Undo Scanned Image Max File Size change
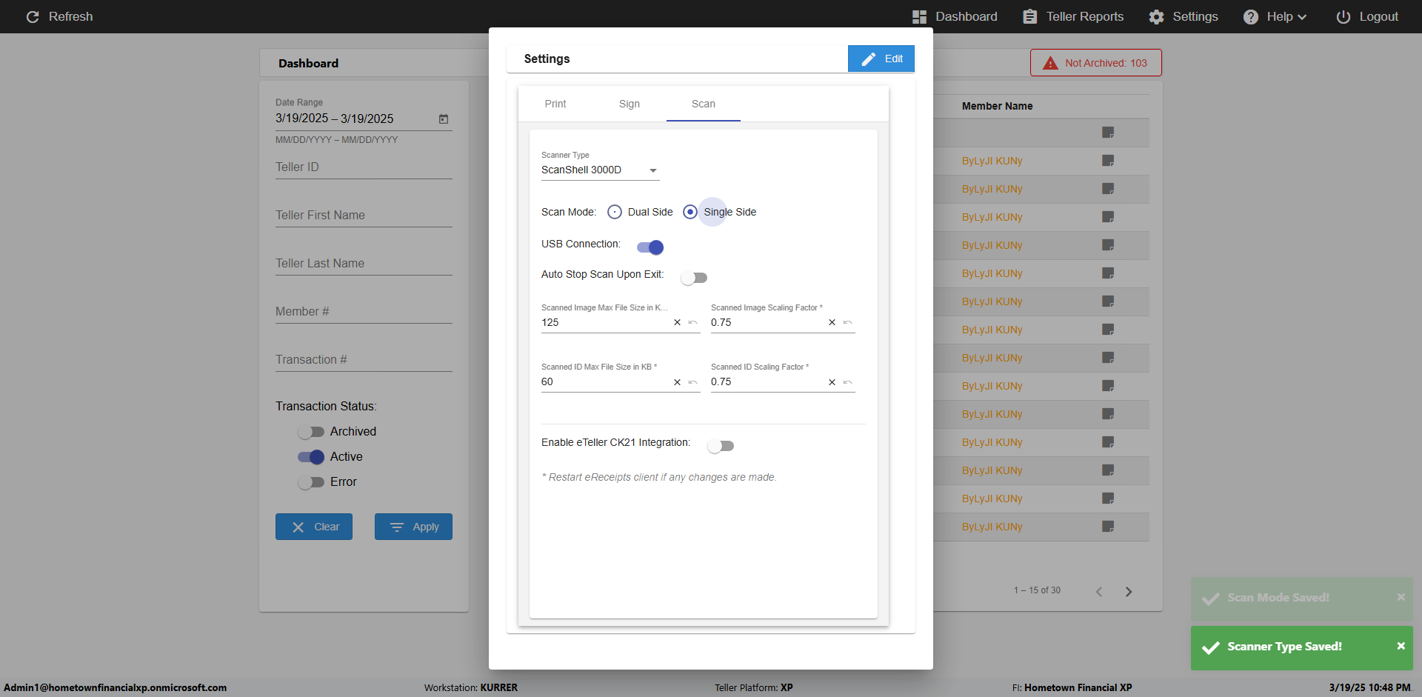 tap(693, 322)
